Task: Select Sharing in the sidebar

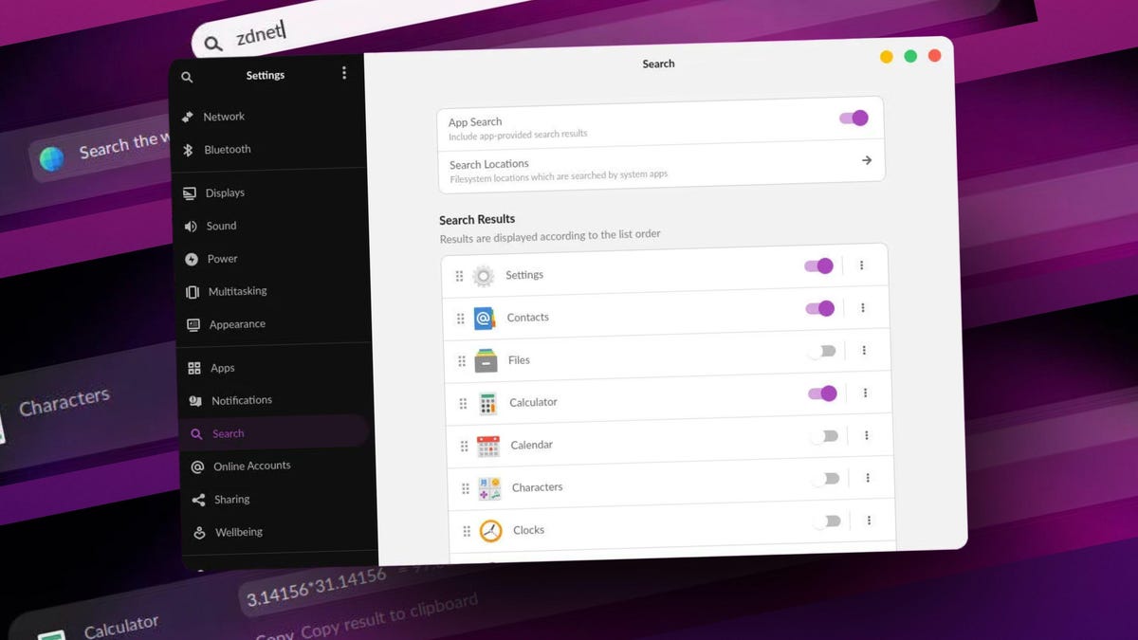Action: [x=231, y=499]
